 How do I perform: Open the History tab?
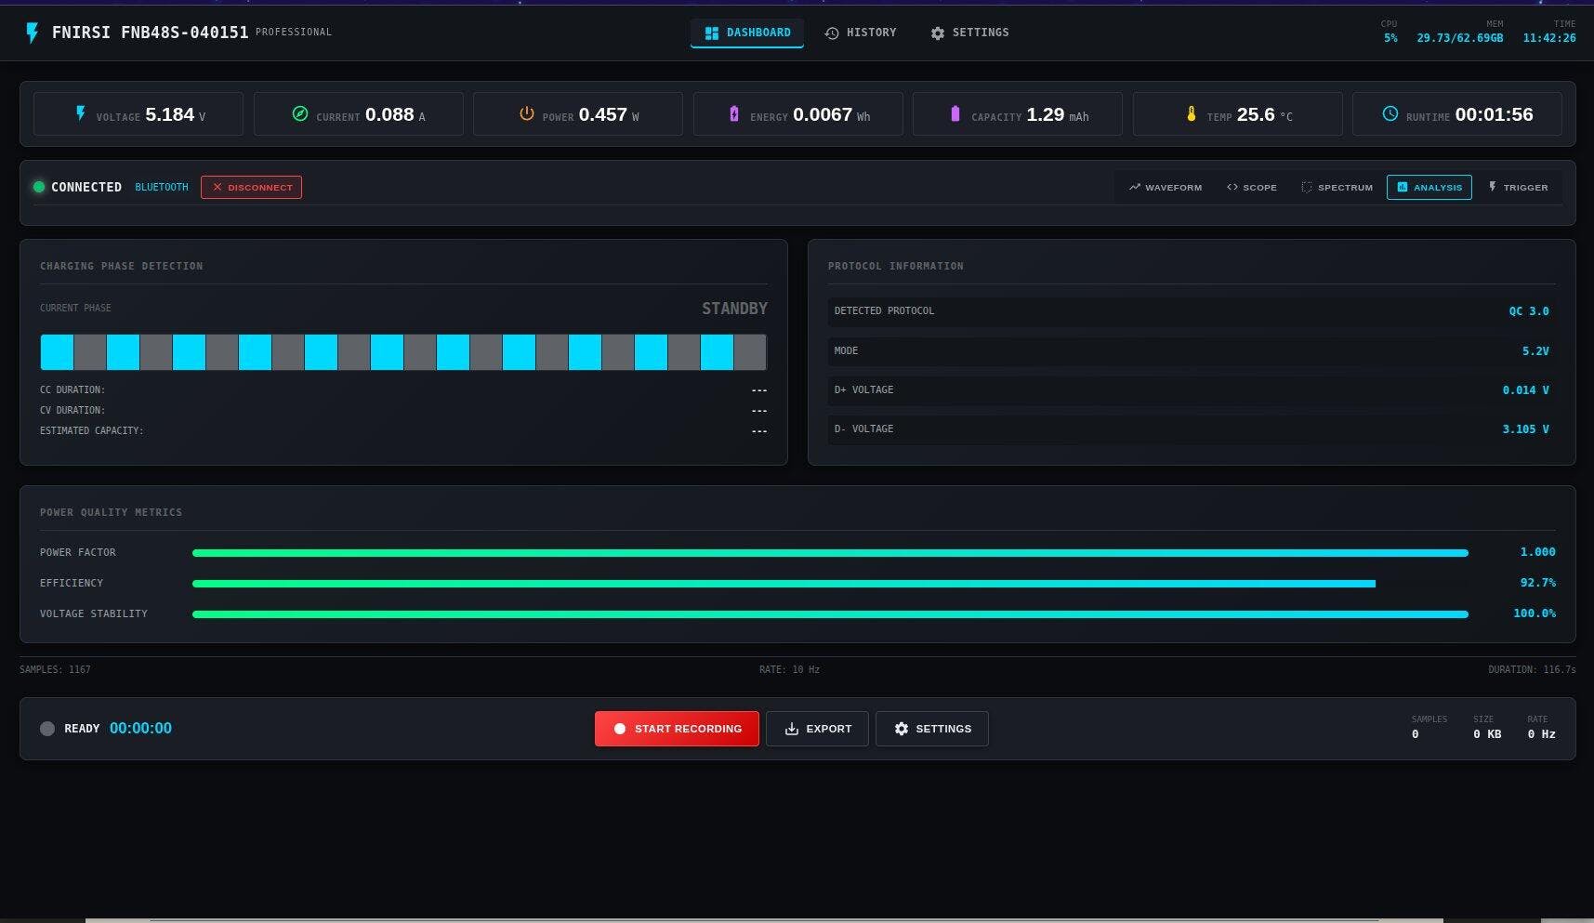coord(861,33)
